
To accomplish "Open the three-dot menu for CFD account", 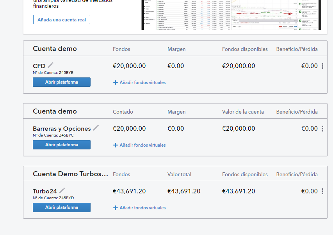I will (322, 66).
